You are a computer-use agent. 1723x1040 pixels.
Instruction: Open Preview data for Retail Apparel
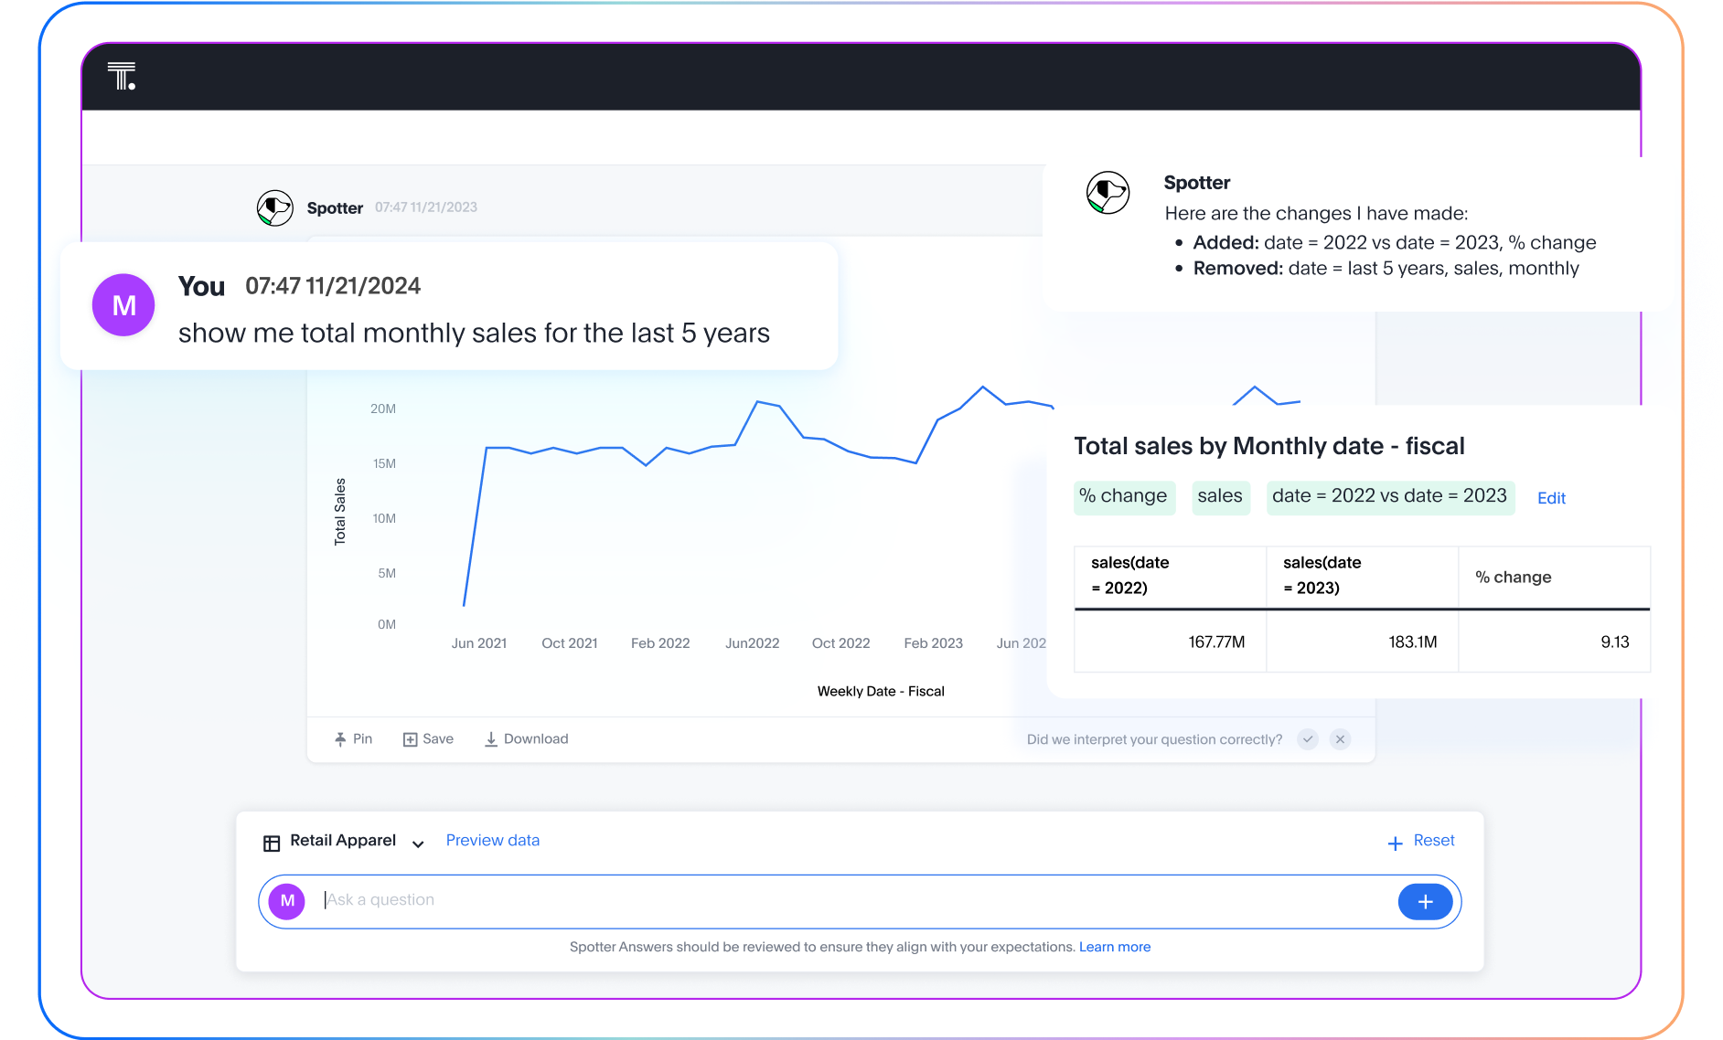[492, 840]
